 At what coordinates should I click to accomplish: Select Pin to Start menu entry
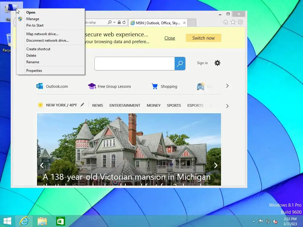[x=50, y=25]
